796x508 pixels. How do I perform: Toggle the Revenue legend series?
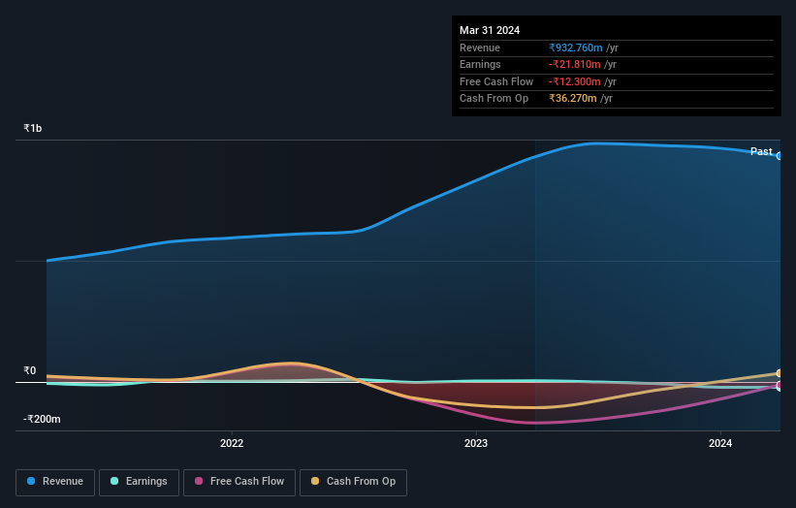(x=55, y=482)
